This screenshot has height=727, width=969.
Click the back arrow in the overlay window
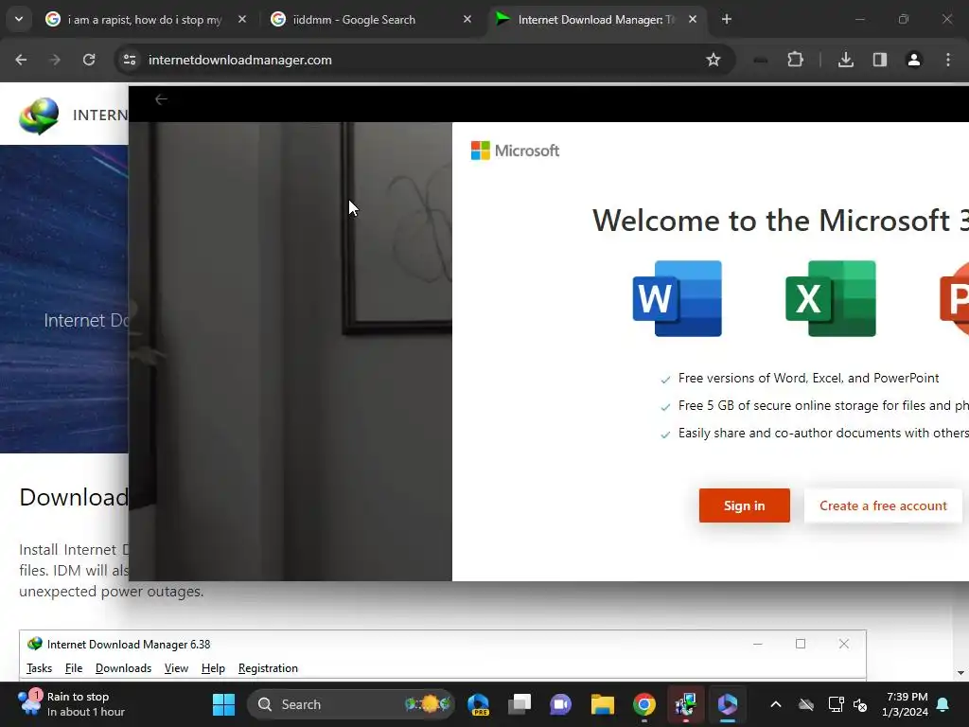coord(161,99)
